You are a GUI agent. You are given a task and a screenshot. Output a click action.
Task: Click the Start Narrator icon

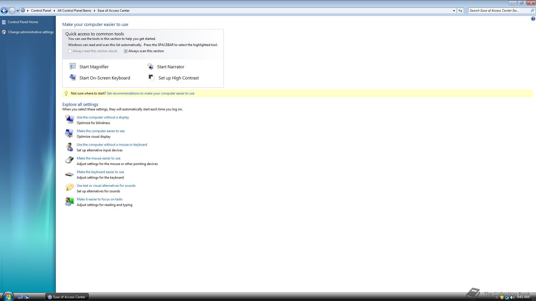[150, 66]
